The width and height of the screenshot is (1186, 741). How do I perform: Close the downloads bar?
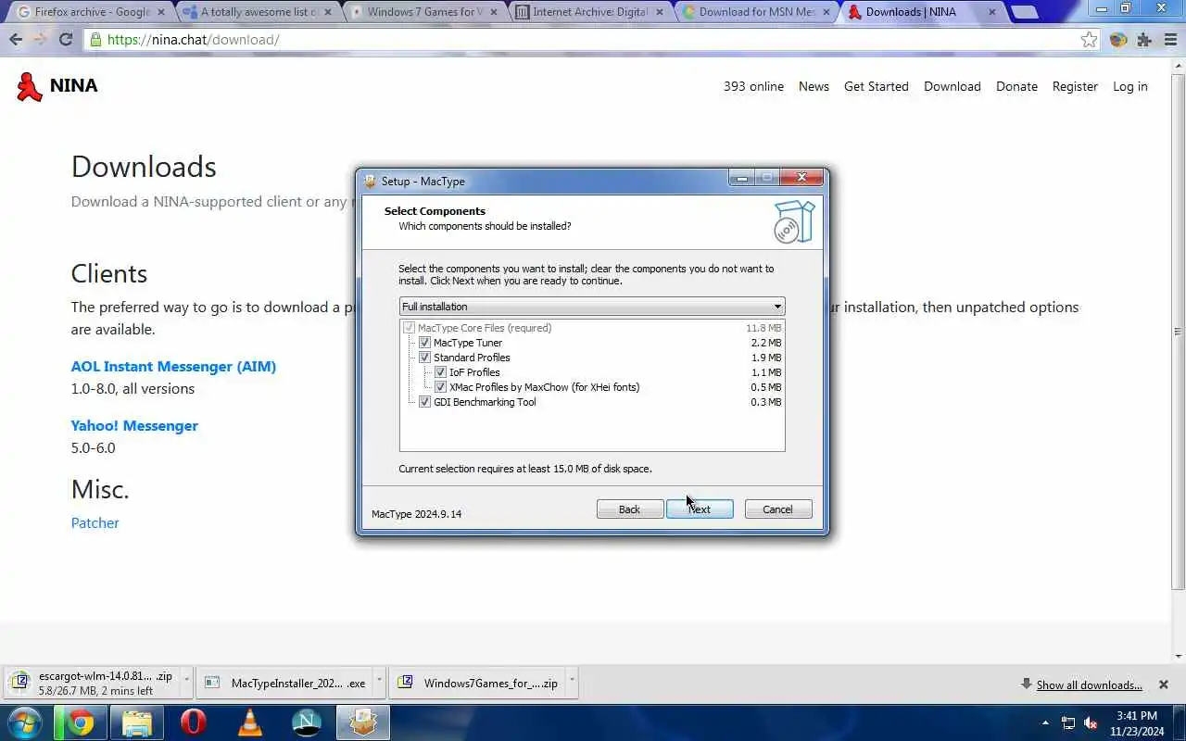pos(1164,684)
